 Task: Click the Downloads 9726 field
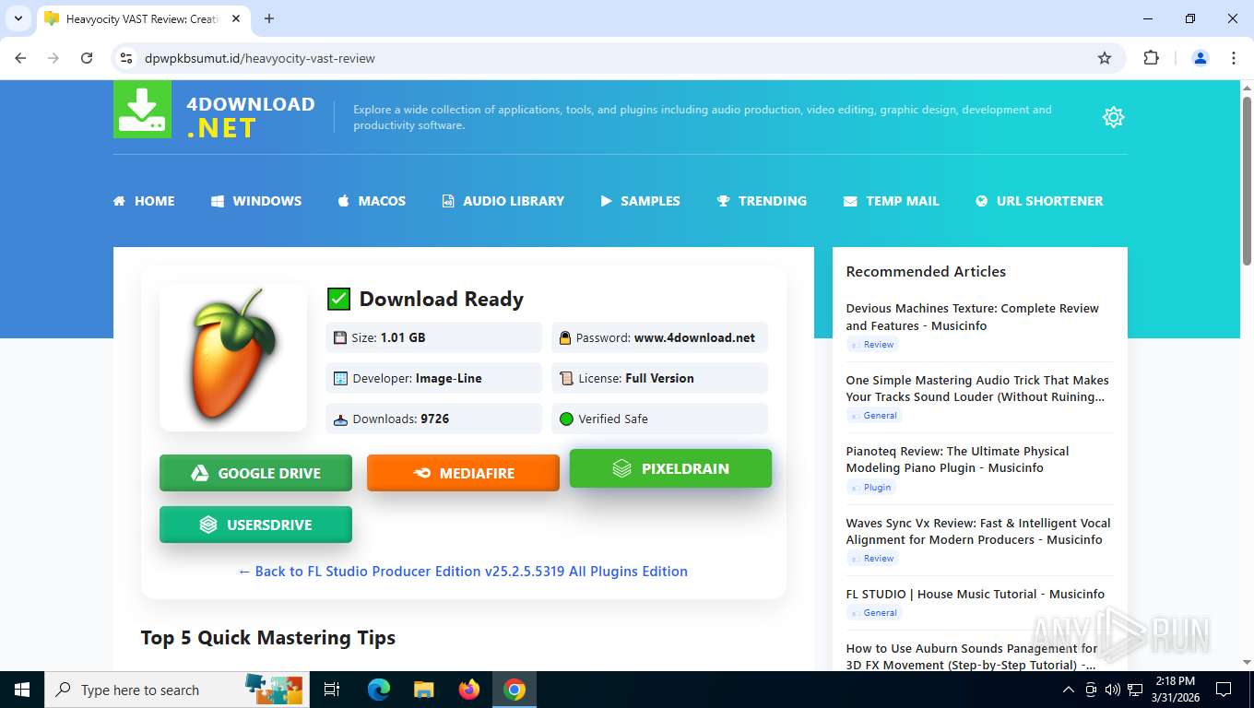[433, 419]
